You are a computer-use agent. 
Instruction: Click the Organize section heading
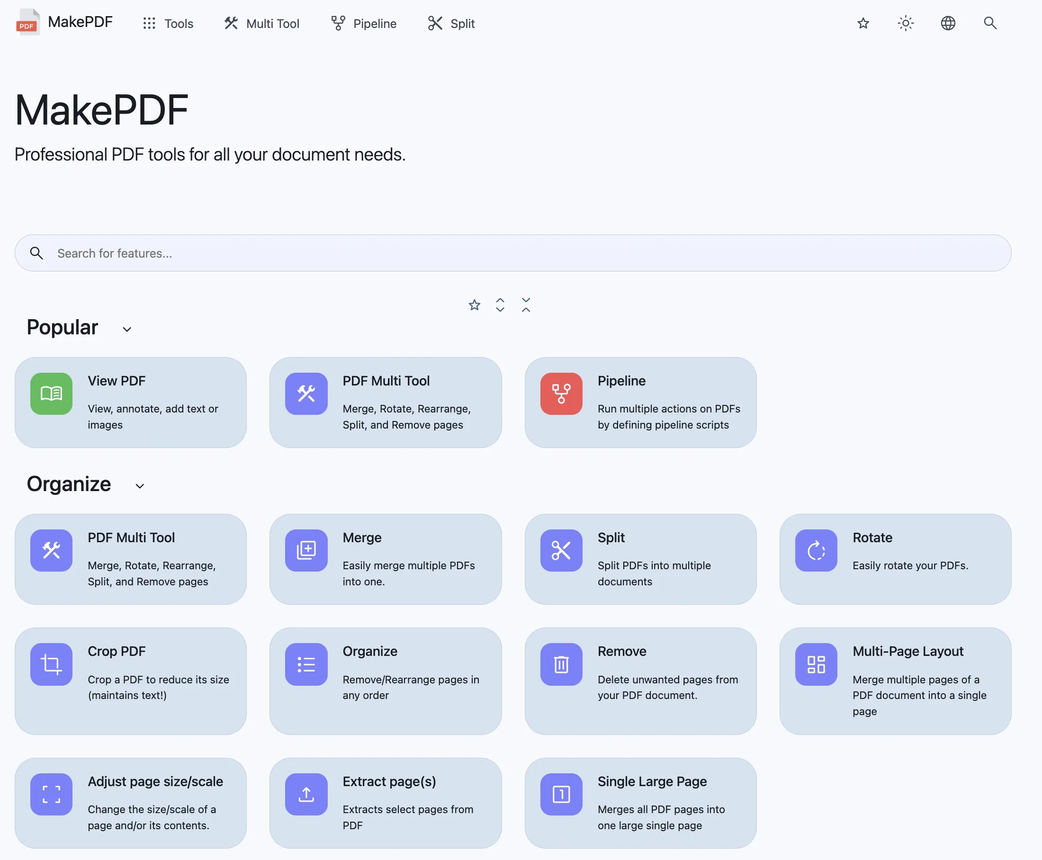click(69, 484)
